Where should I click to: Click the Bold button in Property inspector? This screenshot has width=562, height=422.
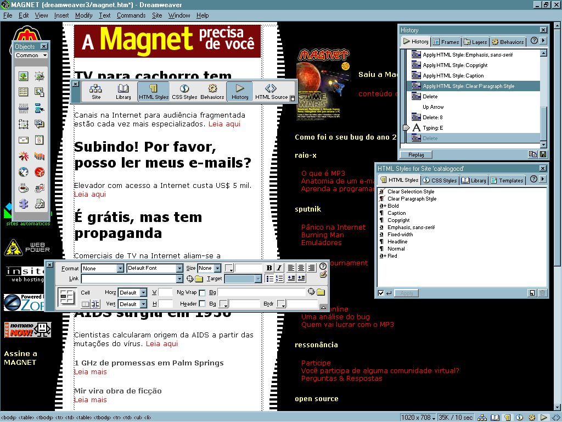[x=269, y=268]
